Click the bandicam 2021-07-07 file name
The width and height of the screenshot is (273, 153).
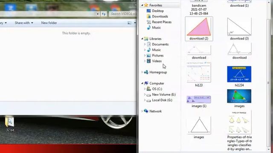(x=199, y=9)
